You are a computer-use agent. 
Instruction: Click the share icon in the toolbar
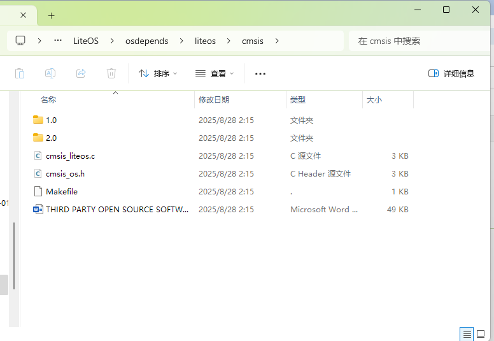click(81, 73)
